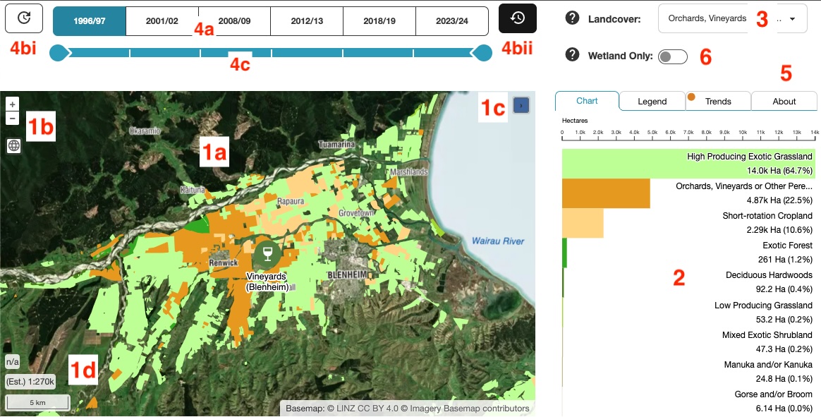Zoom out on the map

[12, 119]
